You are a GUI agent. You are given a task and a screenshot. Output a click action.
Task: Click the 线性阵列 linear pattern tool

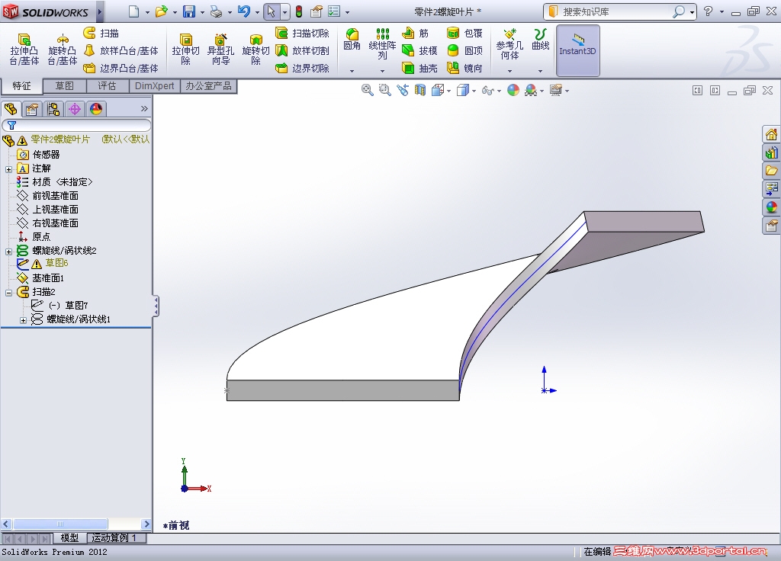tap(382, 43)
